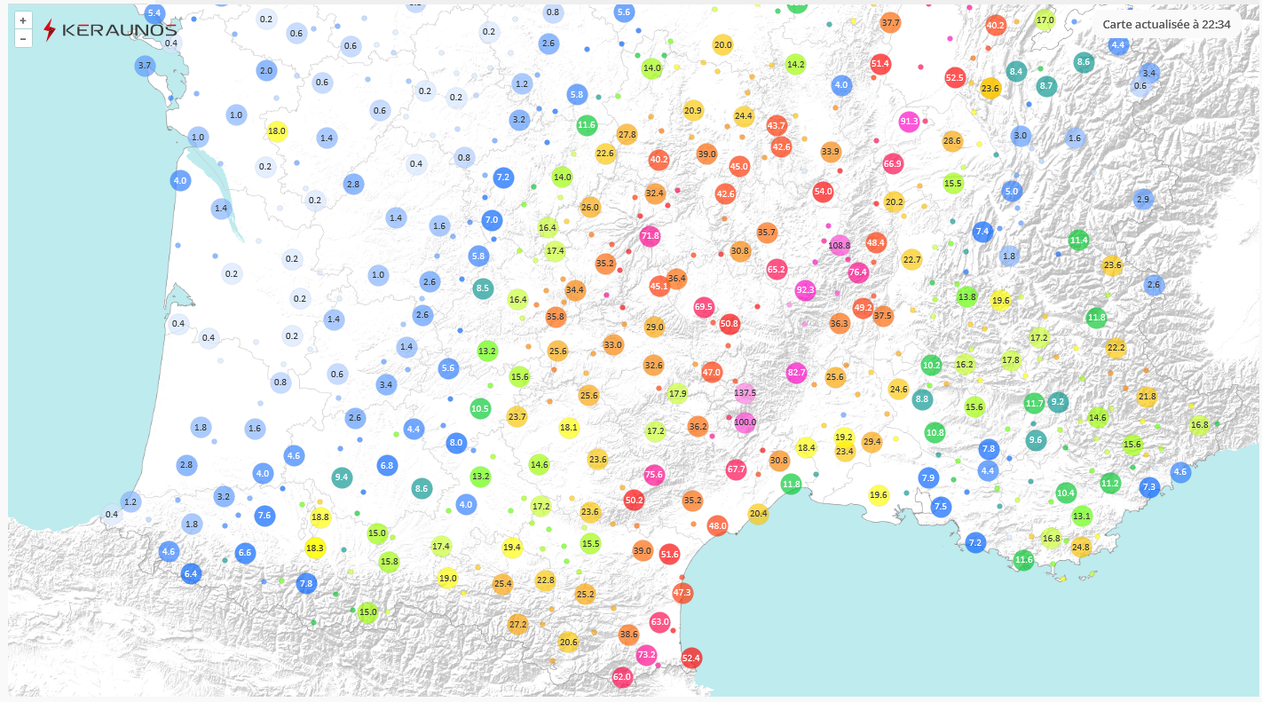Select the 20.0 yellow marker

click(x=723, y=45)
